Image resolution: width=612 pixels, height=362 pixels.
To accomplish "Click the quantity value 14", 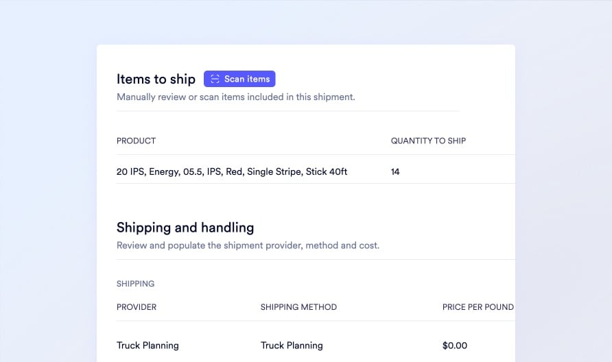I will point(395,171).
